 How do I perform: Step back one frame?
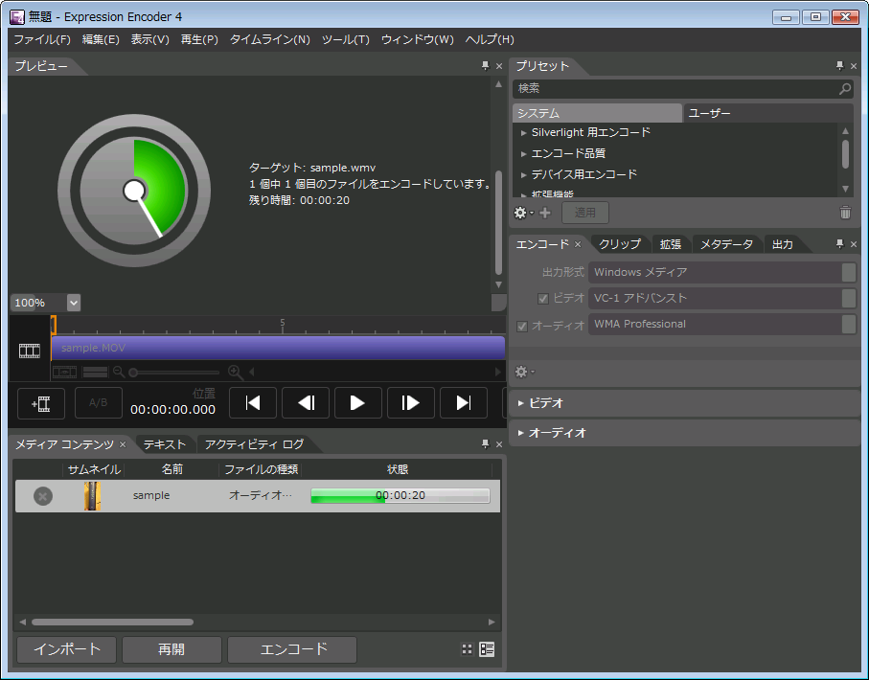tap(306, 403)
